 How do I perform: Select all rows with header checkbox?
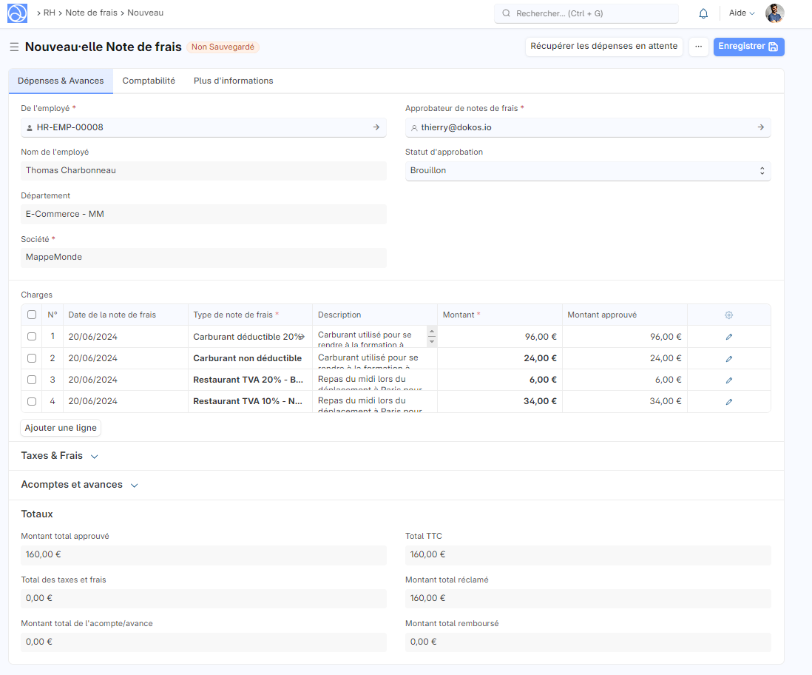coord(32,315)
